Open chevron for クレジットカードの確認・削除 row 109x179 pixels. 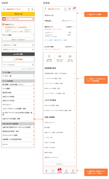[x=74, y=83]
